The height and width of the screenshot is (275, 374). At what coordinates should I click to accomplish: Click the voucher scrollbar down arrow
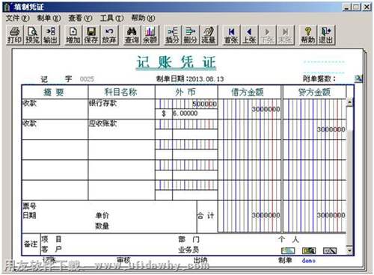(350, 250)
